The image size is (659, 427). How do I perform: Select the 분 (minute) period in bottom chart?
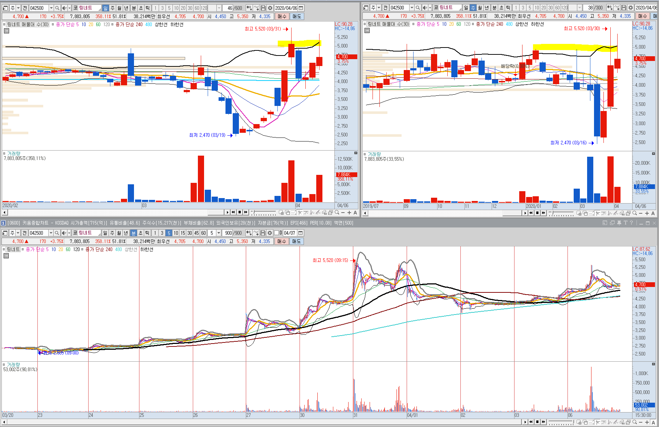tap(133, 233)
